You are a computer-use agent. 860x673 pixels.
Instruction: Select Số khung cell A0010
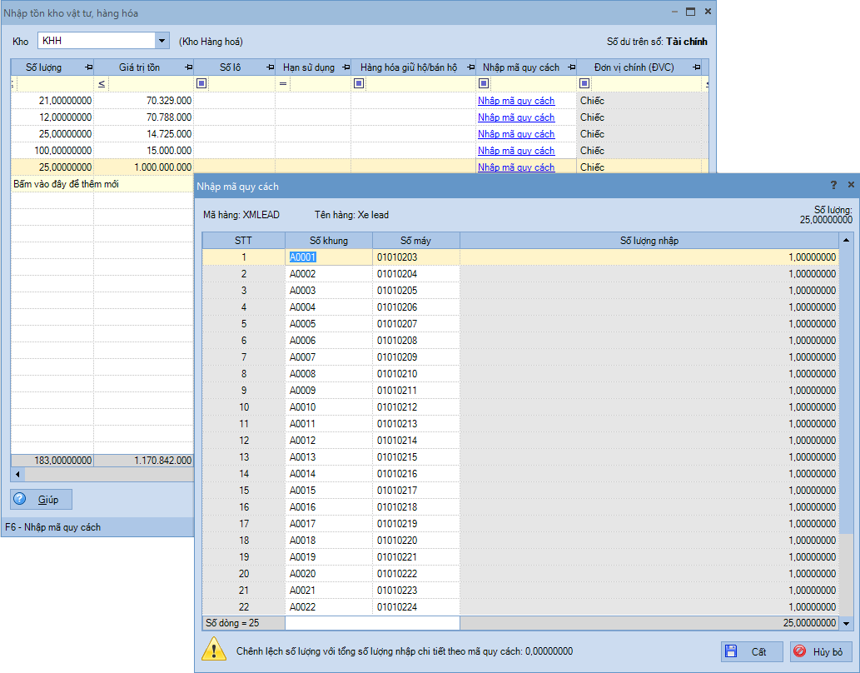click(x=303, y=407)
